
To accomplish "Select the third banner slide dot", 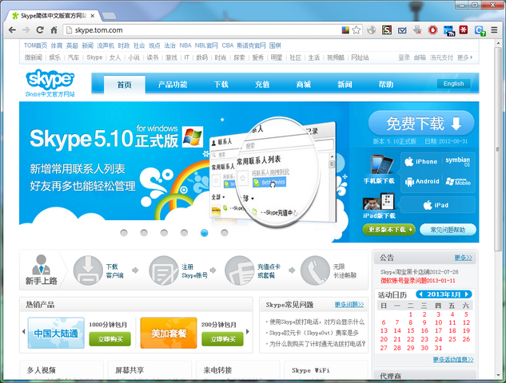I will [164, 232].
